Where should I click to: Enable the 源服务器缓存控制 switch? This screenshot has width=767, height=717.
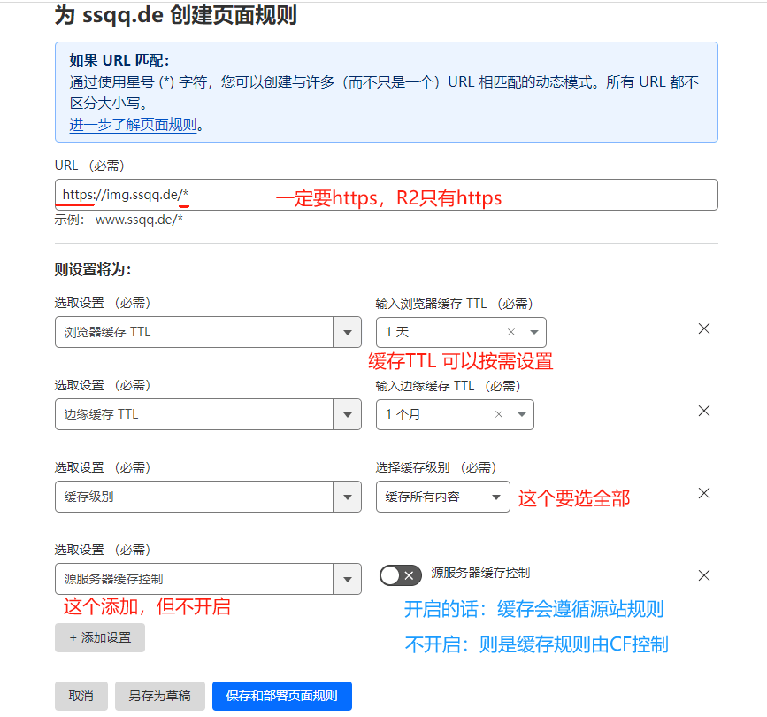(400, 575)
